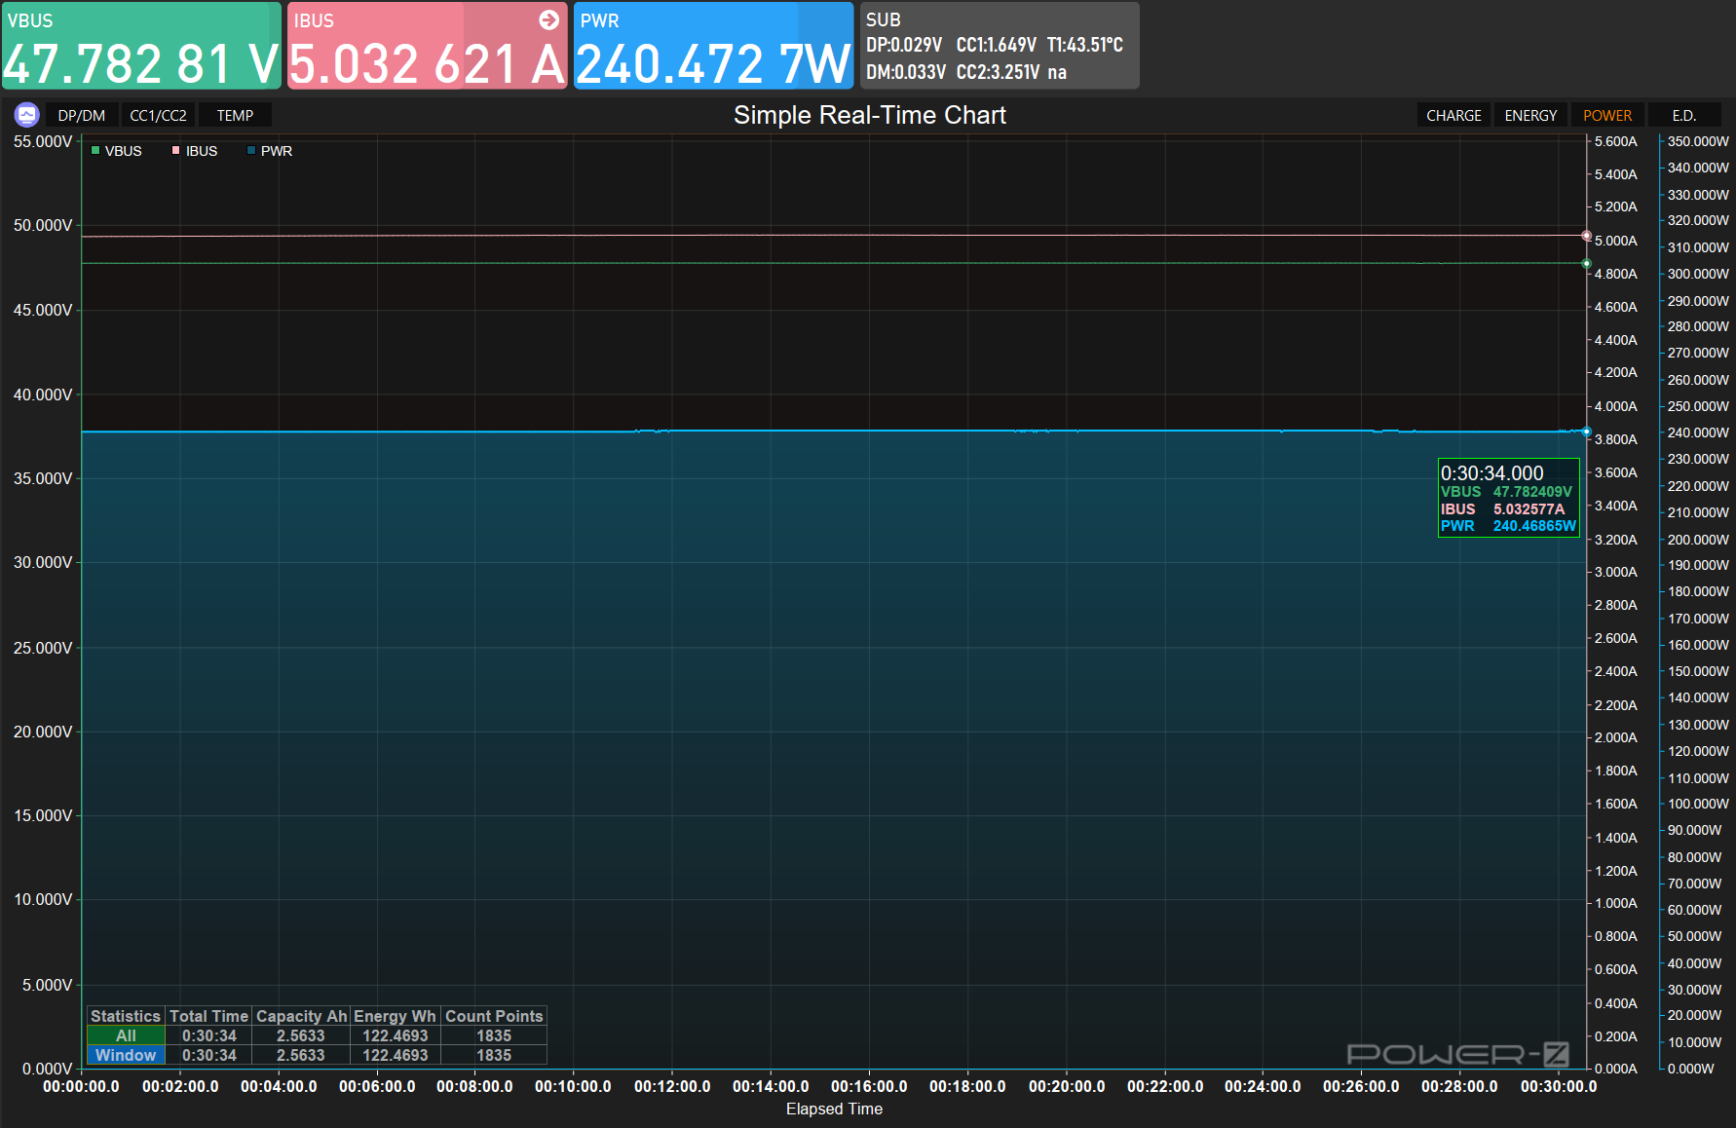Select the CHARGE view tab
Screen dimensions: 1736x1128
(1453, 115)
